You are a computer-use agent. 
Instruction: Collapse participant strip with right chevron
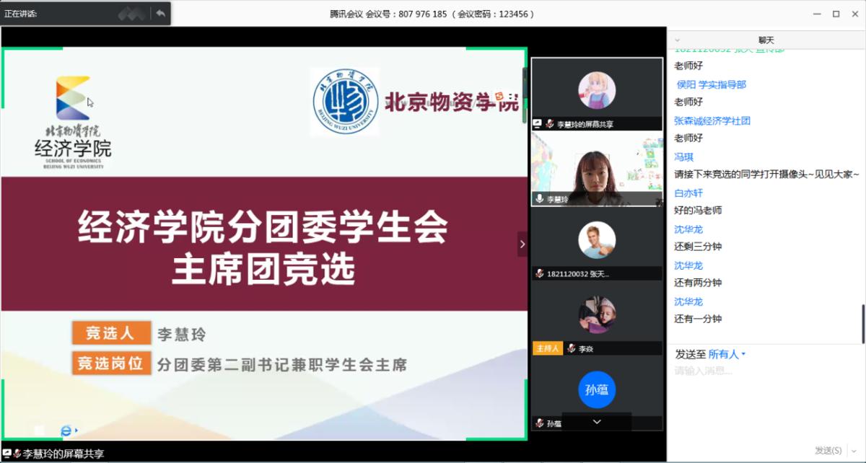[x=522, y=244]
